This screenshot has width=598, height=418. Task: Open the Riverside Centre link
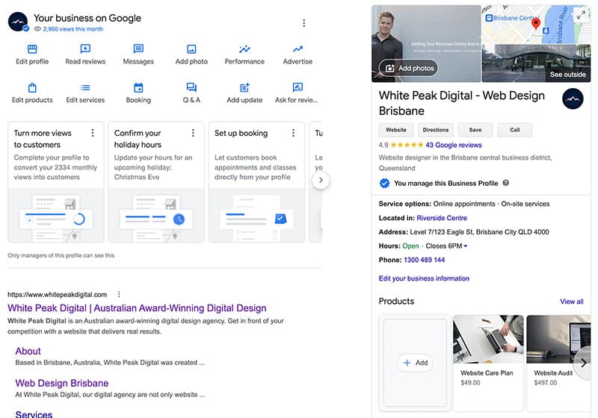coord(442,218)
